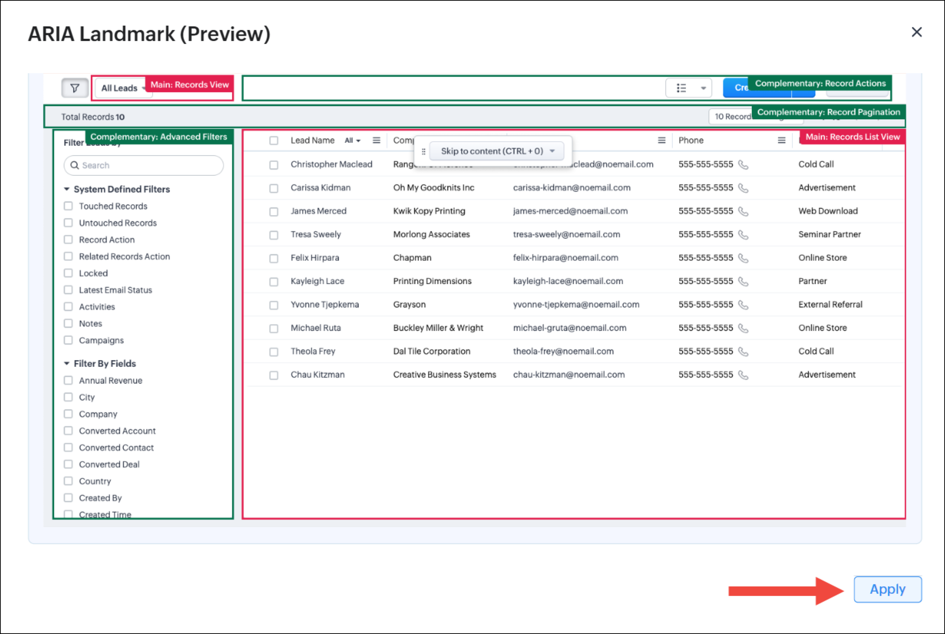Open Lead Name column menu icon
This screenshot has width=945, height=634.
(376, 140)
